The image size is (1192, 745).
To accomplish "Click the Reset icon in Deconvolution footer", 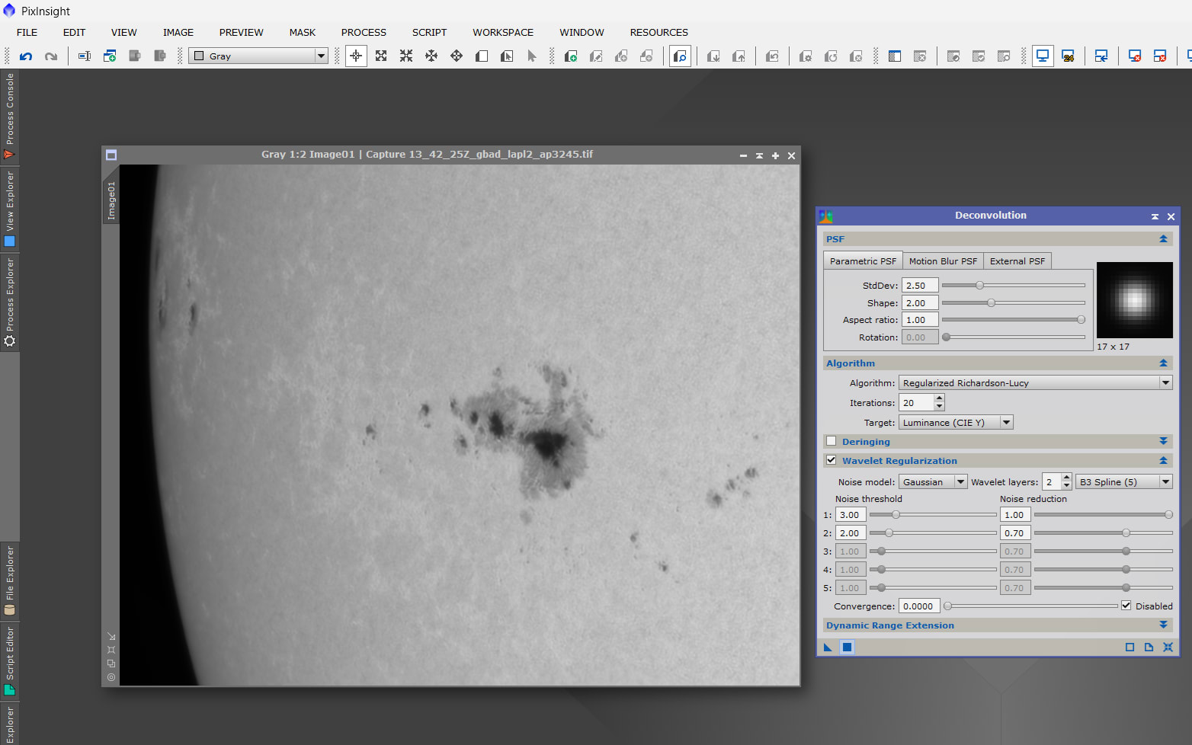I will tap(1168, 647).
